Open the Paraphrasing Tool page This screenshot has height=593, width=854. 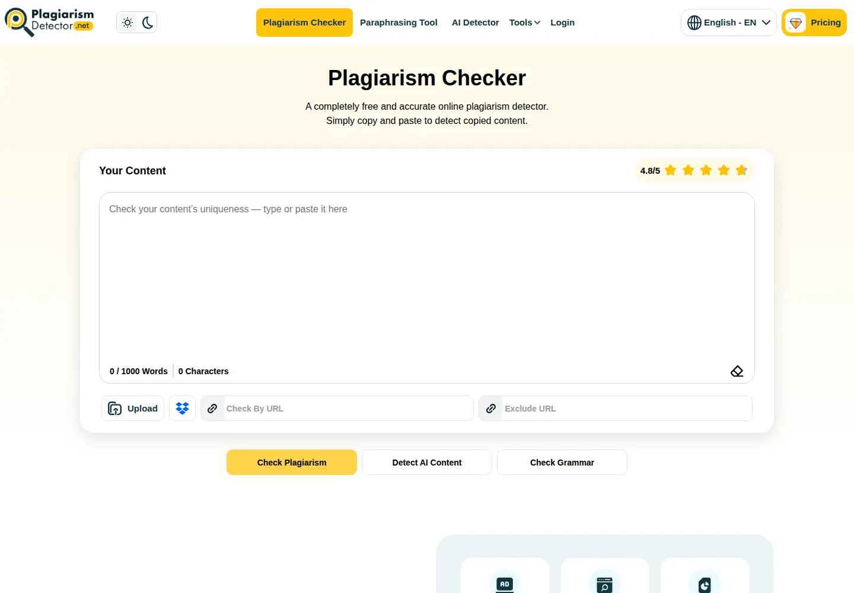pyautogui.click(x=399, y=23)
